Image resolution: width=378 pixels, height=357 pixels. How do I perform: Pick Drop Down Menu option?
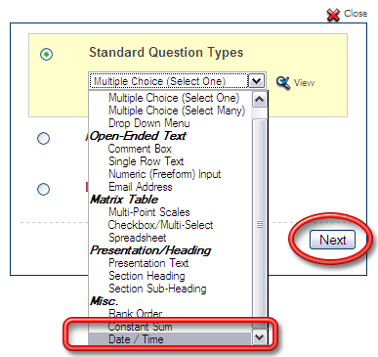pos(149,123)
